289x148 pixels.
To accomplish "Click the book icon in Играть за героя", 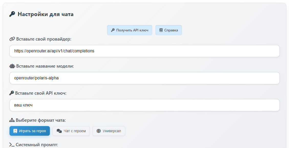I will 15,131.
